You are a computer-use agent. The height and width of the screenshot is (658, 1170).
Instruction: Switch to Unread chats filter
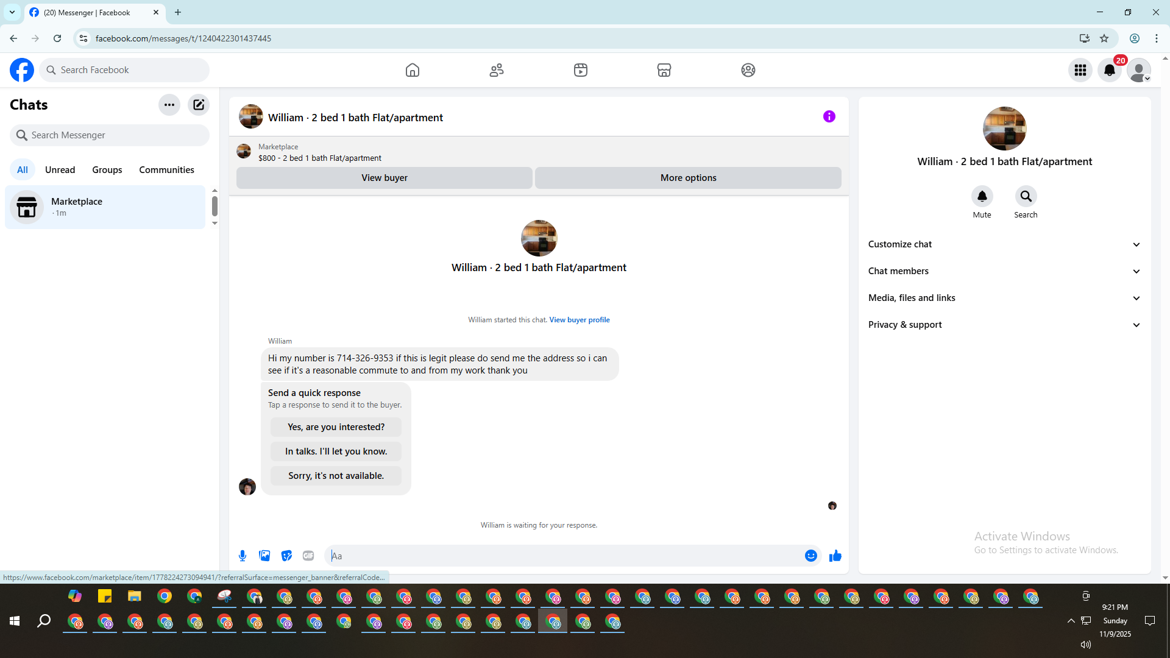60,170
